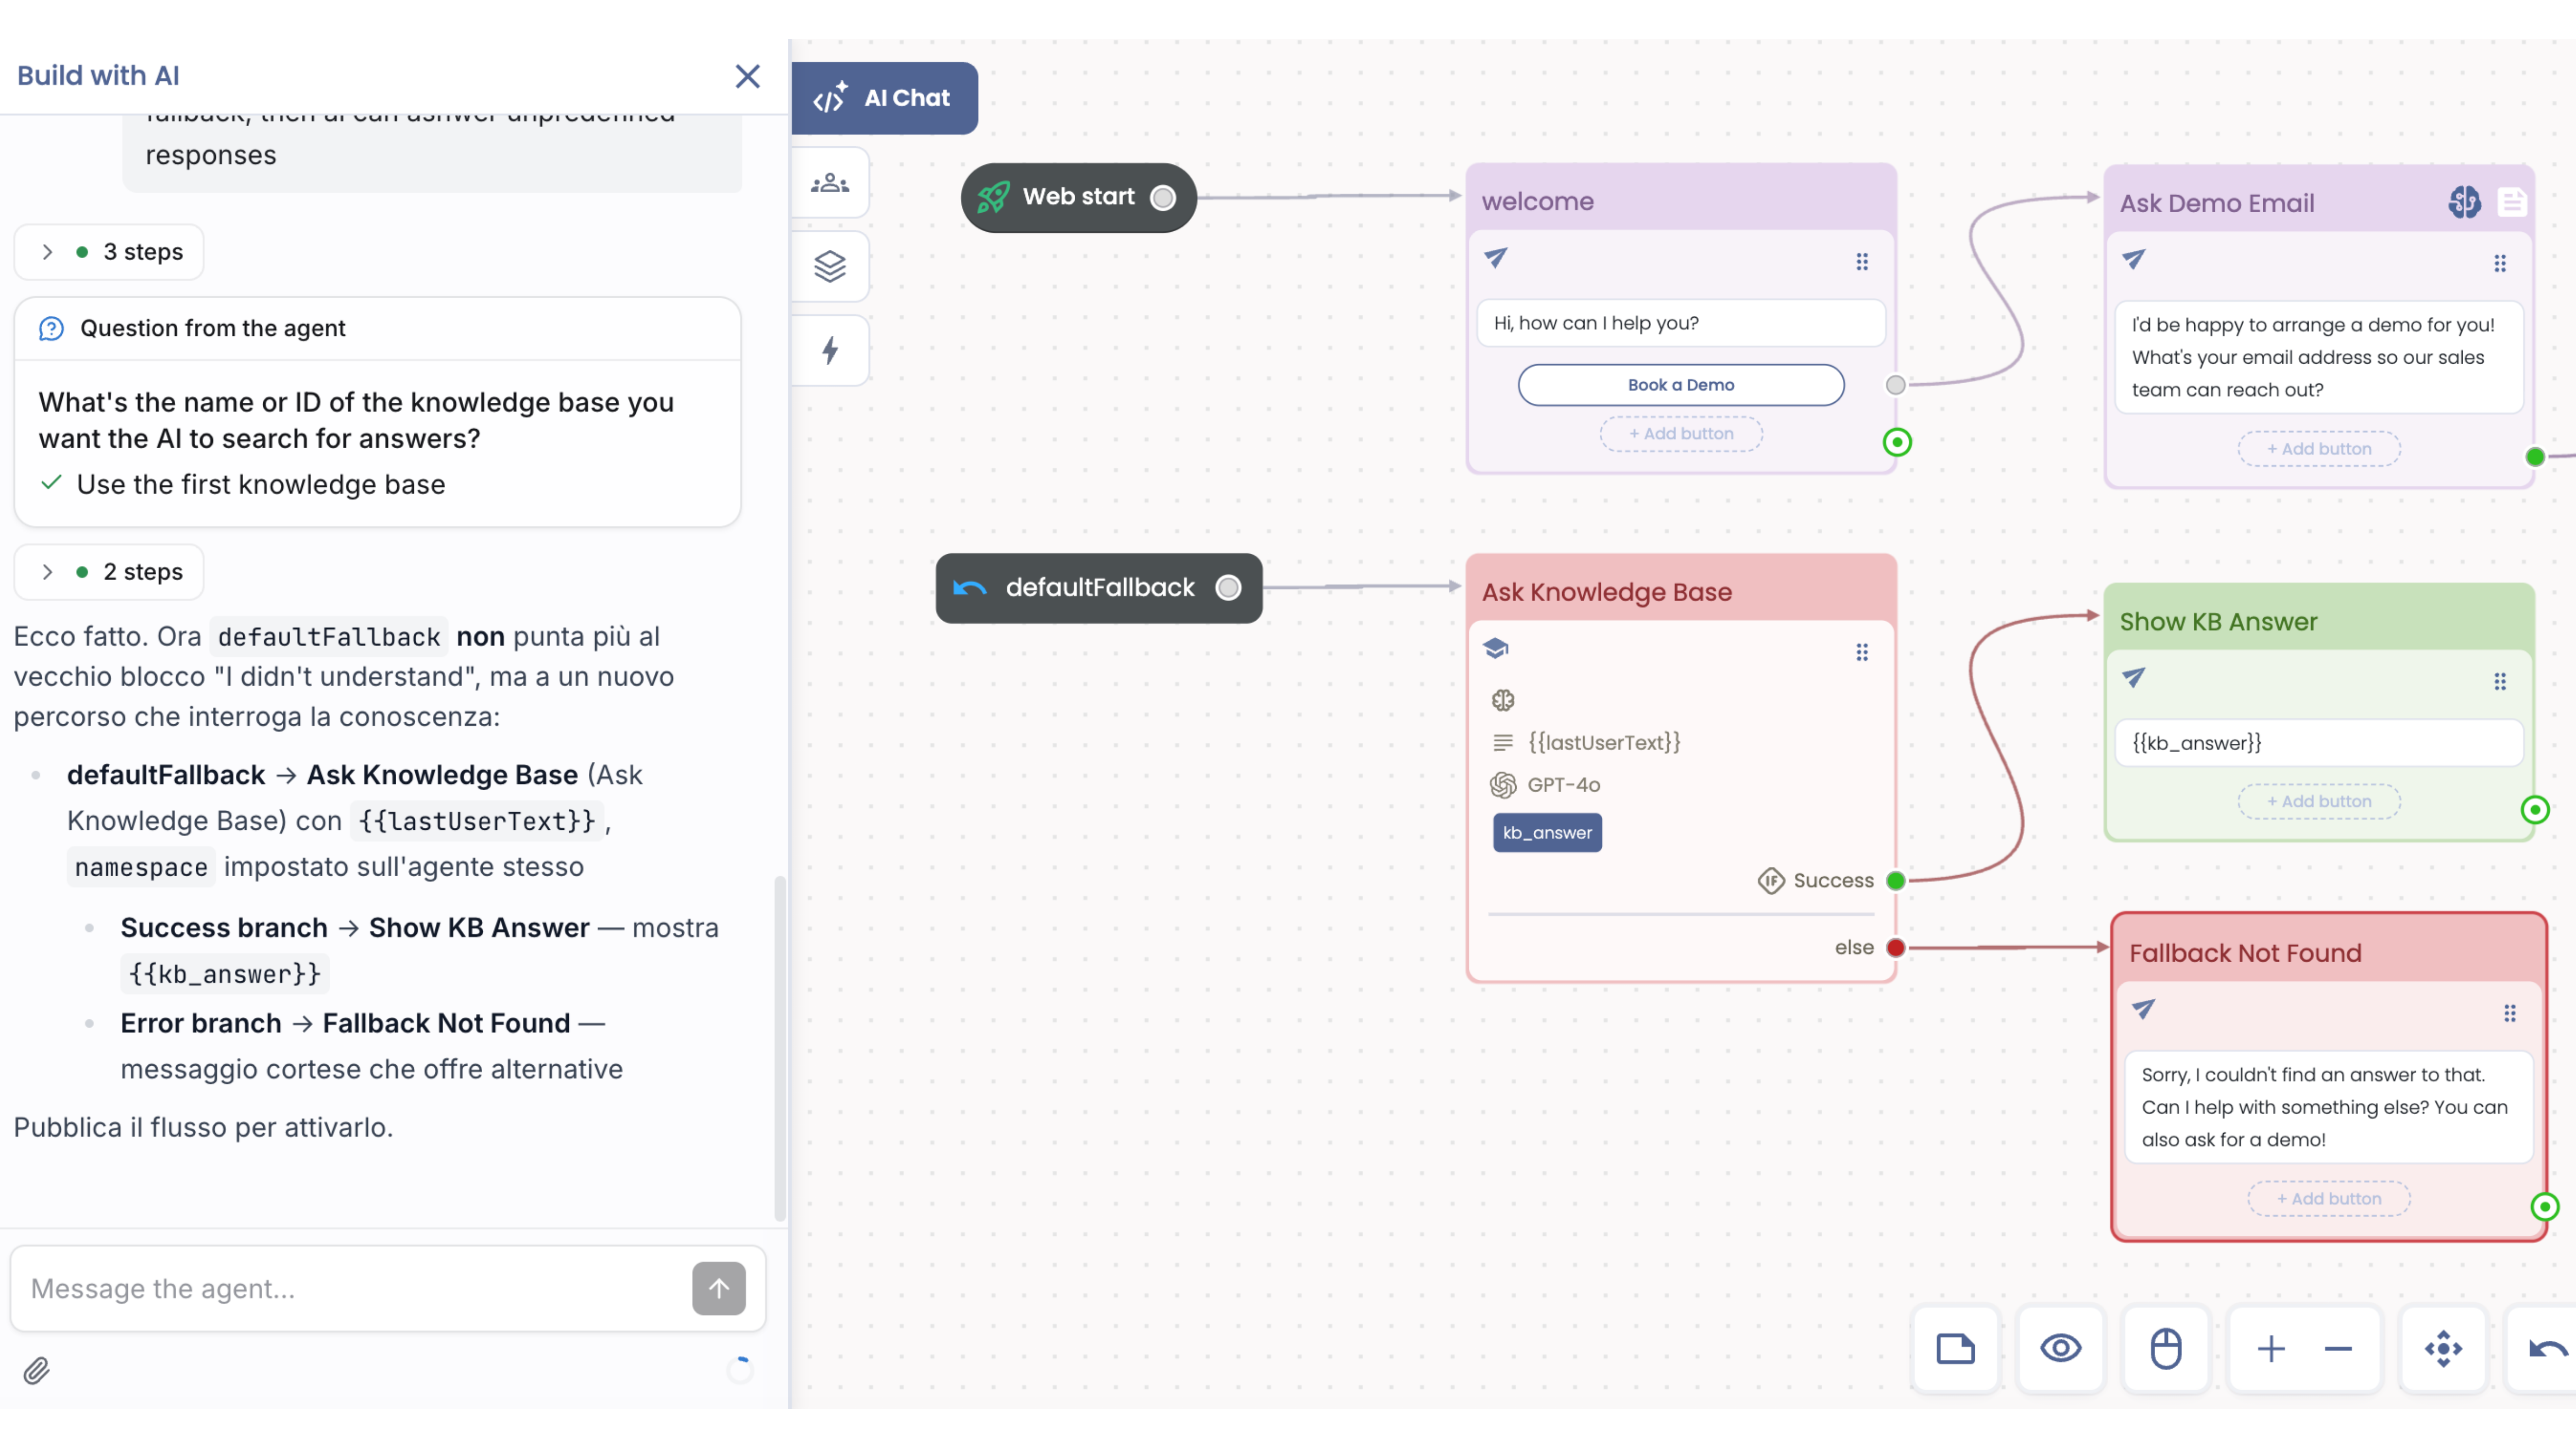Click the brain AI icon on Ask Demo Email
This screenshot has width=2576, height=1449.
[x=2464, y=203]
